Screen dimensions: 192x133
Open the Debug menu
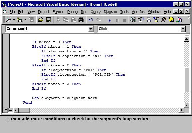[72, 12]
